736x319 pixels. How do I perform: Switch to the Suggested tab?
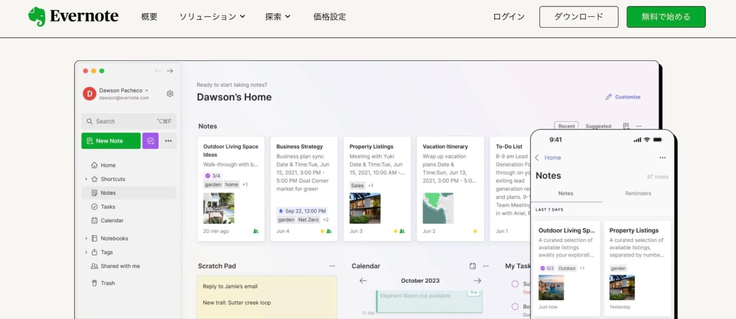pos(598,126)
